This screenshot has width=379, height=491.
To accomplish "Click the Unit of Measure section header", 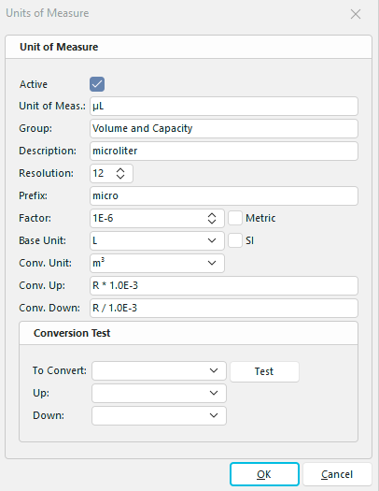I will 189,47.
